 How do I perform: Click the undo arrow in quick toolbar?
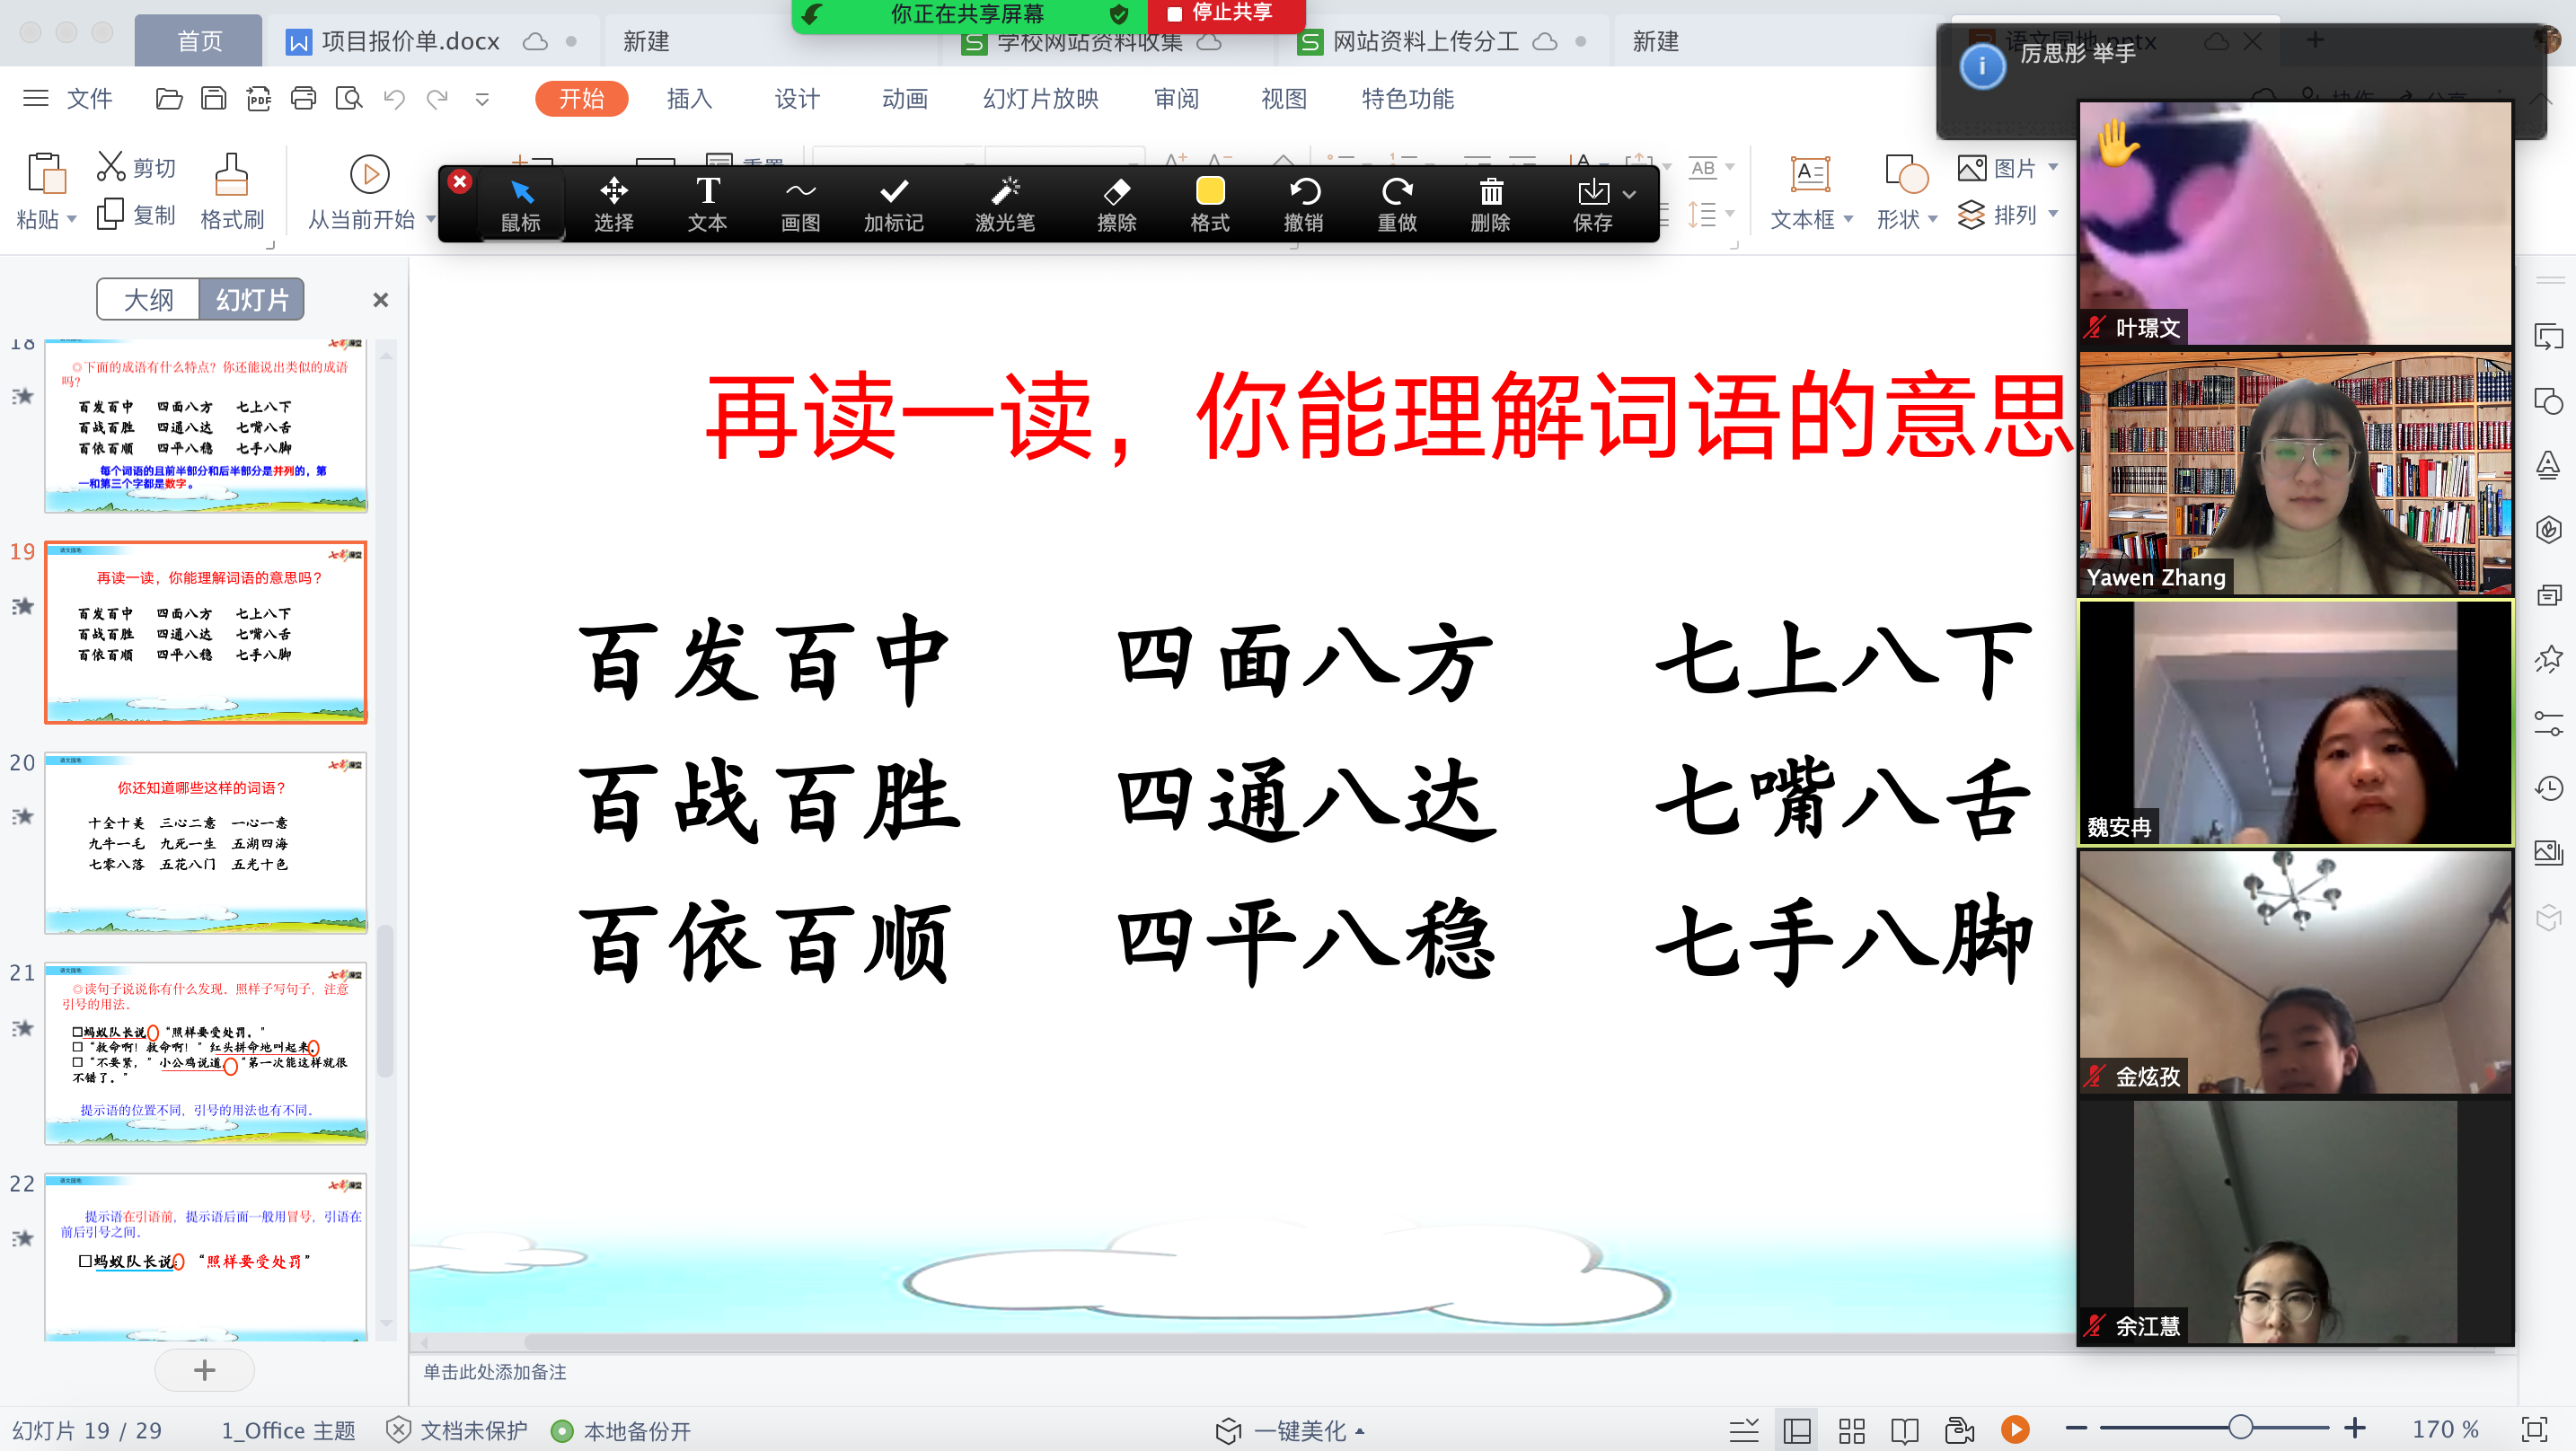click(394, 98)
